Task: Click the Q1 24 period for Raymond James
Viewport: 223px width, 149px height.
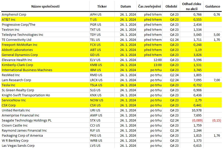Action: click(x=174, y=131)
